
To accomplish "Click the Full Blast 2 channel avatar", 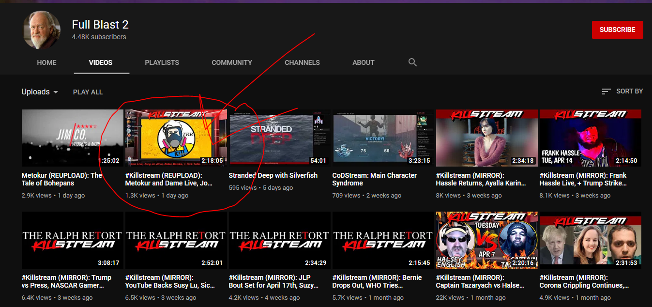I will pos(42,30).
